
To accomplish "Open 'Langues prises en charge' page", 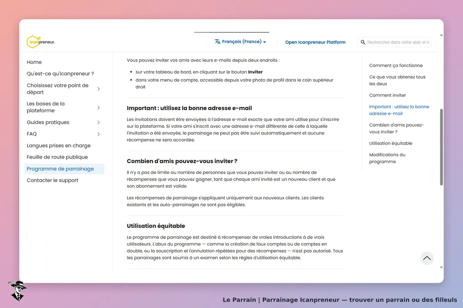I will click(59, 146).
